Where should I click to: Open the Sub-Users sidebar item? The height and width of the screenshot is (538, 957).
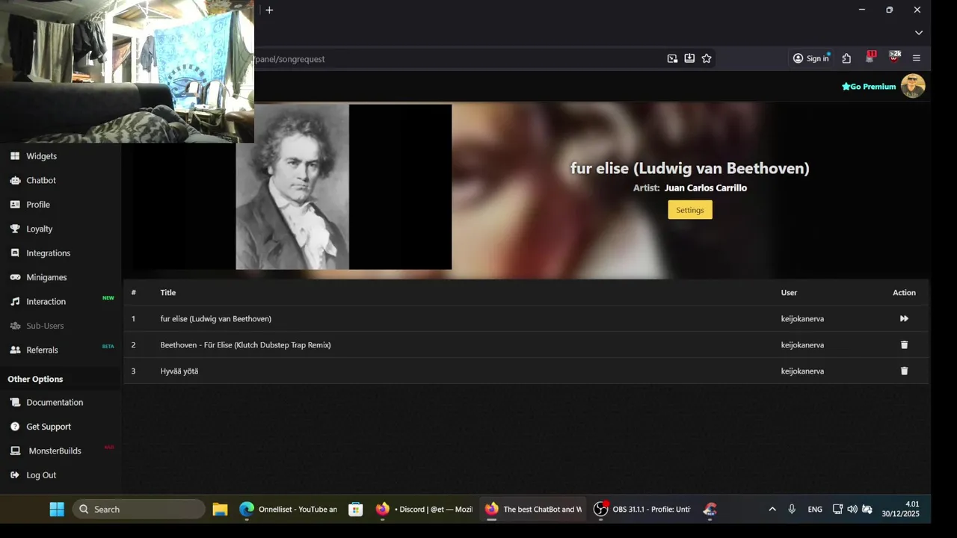[45, 326]
